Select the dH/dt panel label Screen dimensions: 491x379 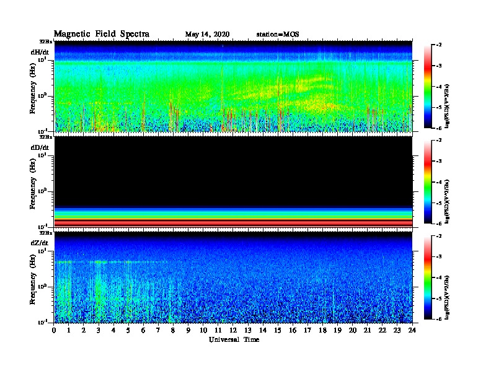pyautogui.click(x=40, y=52)
